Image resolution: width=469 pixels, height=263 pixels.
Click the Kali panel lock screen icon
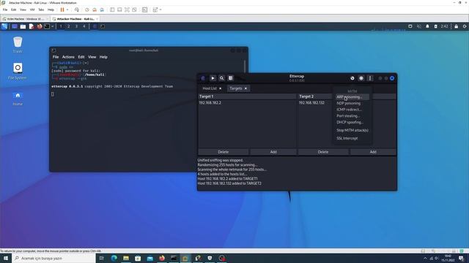(456, 26)
